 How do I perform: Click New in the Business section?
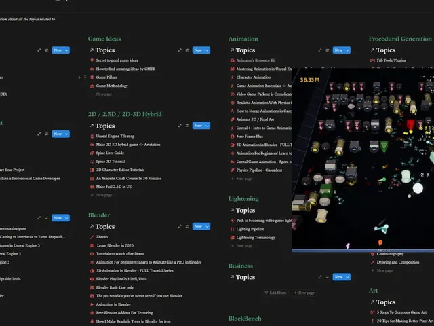click(338, 277)
